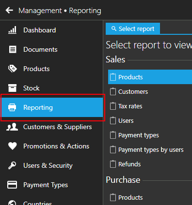Select Customers sales report
The image size is (192, 205).
coord(150,91)
